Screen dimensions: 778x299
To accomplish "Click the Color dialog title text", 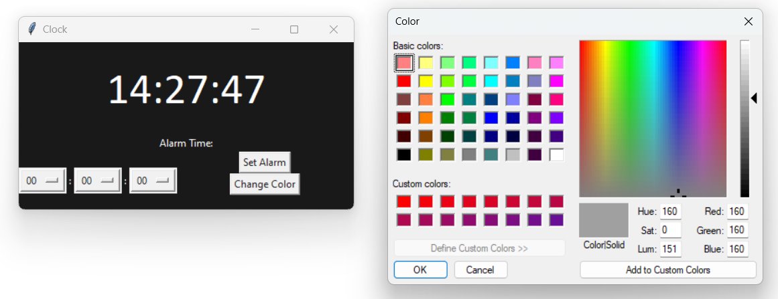I will (407, 21).
